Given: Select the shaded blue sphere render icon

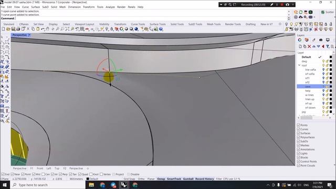Looking at the screenshot, I should coord(136,29).
